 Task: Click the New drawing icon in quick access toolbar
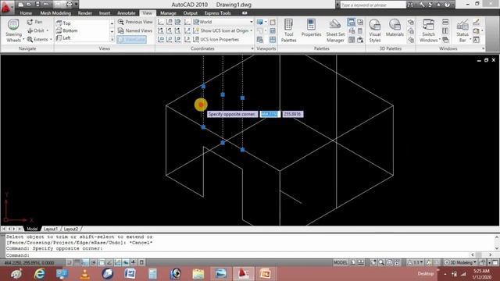click(21, 5)
